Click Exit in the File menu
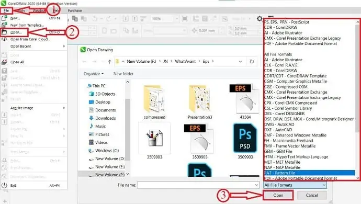Screen dimensions: 361x204 point(33,185)
